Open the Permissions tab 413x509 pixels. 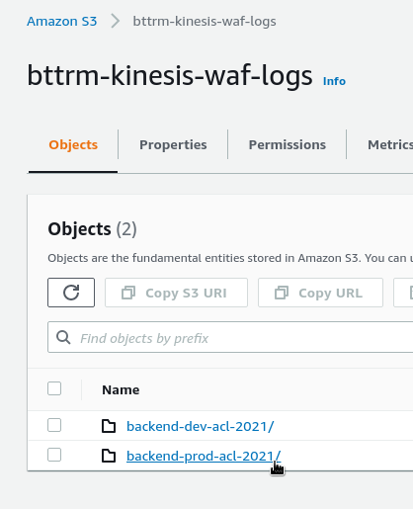point(288,144)
